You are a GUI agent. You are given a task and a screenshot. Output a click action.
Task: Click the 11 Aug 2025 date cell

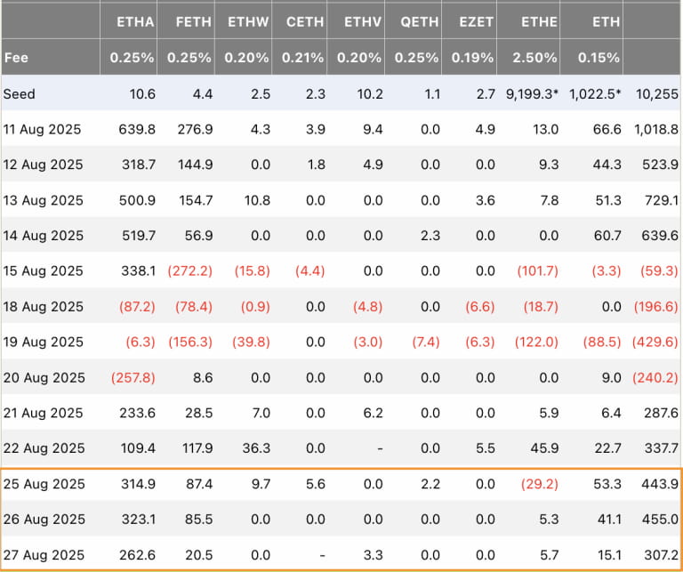[x=42, y=129]
